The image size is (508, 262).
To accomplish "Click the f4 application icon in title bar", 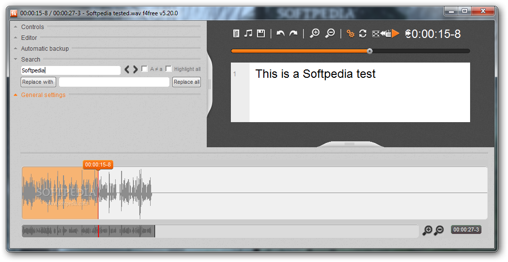I will 14,13.
